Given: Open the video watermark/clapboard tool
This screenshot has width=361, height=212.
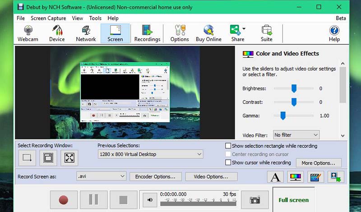Looking at the screenshot, I should (315, 177).
